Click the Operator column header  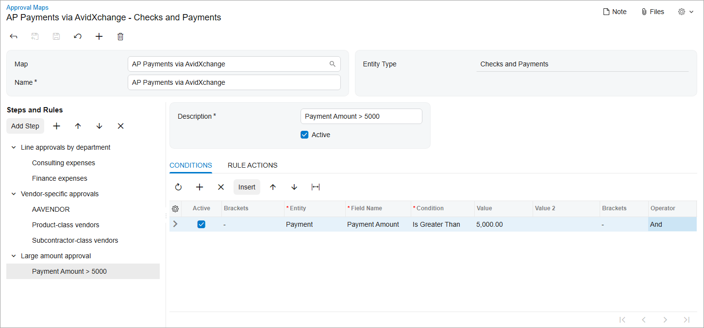coord(672,208)
